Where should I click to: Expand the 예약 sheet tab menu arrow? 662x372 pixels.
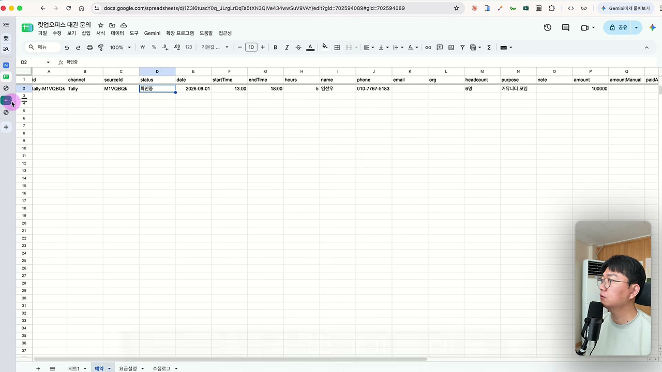click(x=109, y=368)
